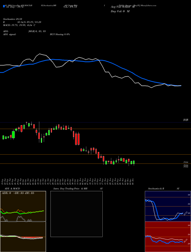Viewport: 191px width, 252px height.
Task: Select the 'MACD: 19.75, 19.99, -0.24' line
Action: (x=18, y=25)
